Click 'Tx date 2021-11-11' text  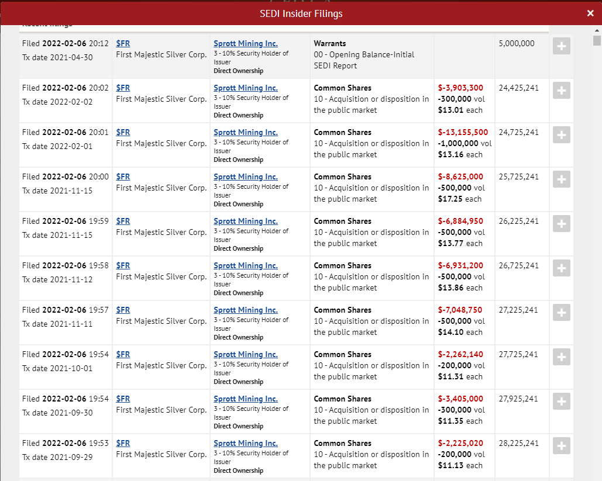[57, 324]
